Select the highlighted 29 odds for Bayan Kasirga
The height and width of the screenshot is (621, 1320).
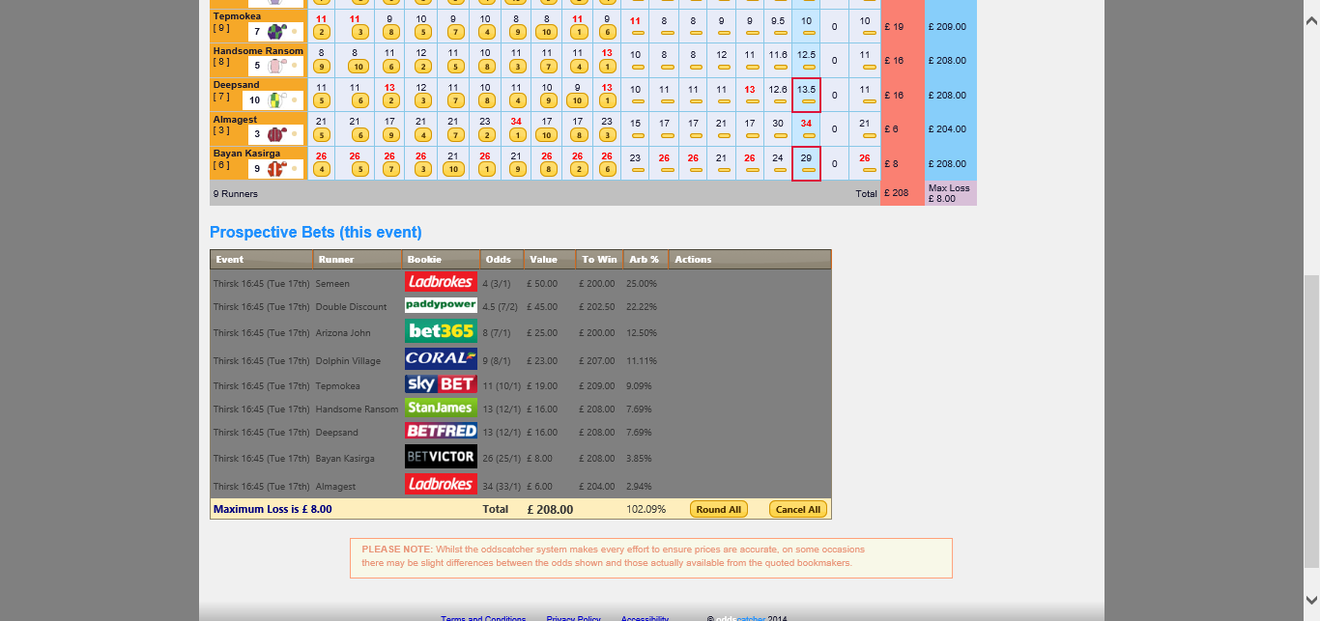(806, 157)
